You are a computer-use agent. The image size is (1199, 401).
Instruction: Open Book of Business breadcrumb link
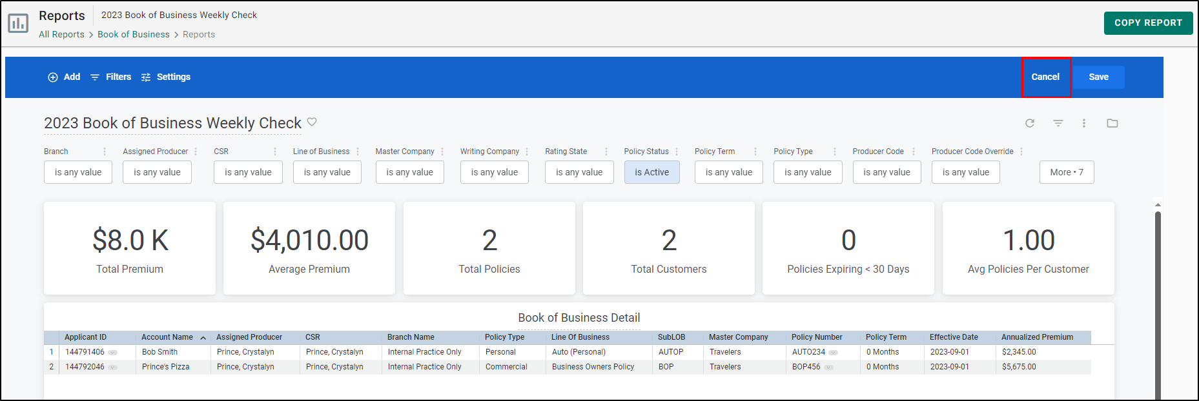pyautogui.click(x=134, y=34)
